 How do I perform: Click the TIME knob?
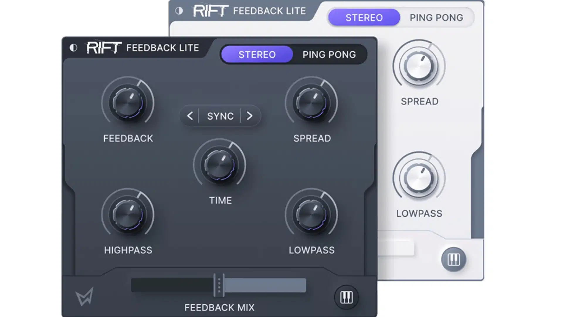point(220,165)
